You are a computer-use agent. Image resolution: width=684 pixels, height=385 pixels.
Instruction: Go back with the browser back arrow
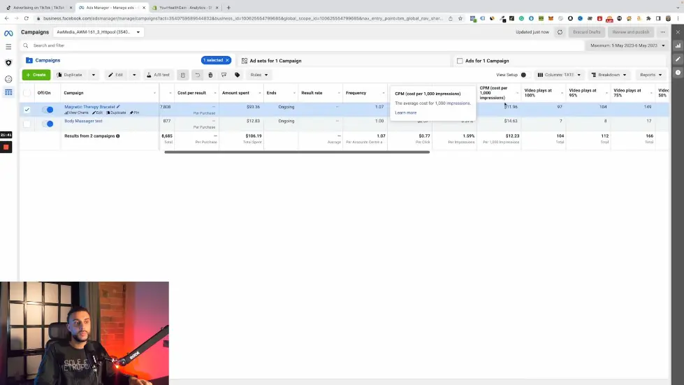coord(6,18)
